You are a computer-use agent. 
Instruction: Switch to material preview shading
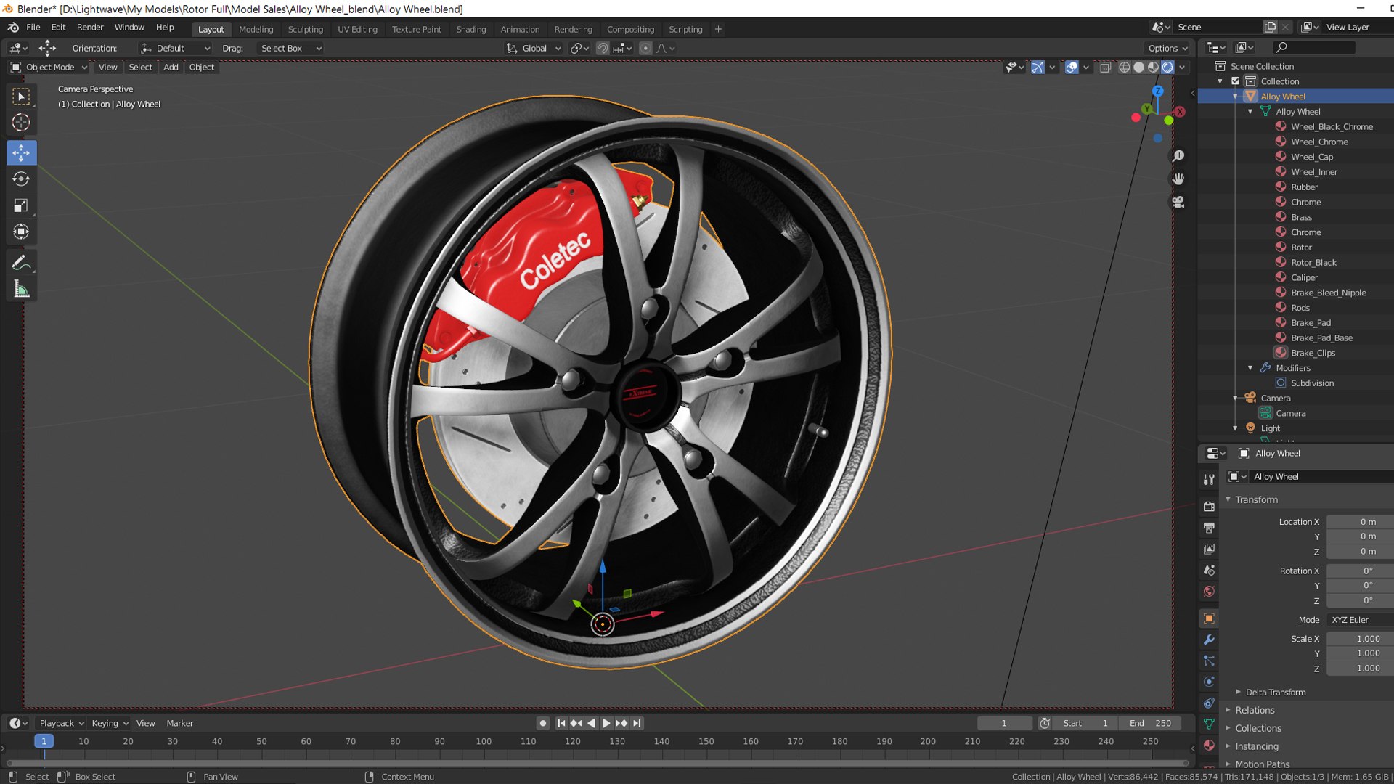click(x=1153, y=67)
